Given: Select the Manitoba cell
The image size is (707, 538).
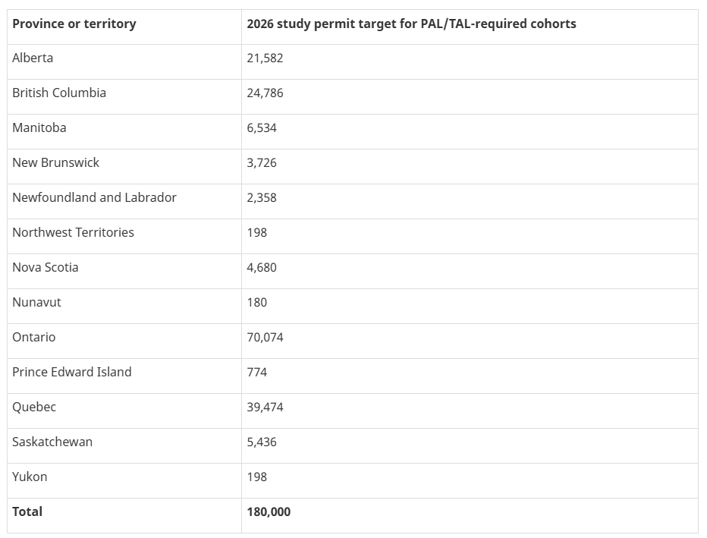Looking at the screenshot, I should coord(39,127).
